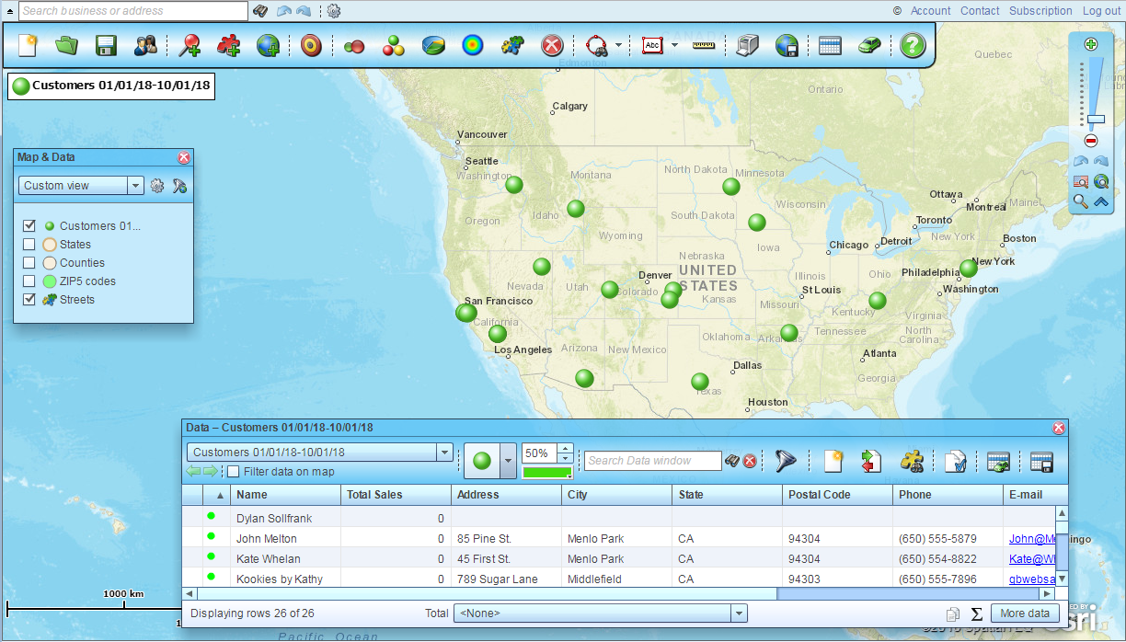Click the green marker color swatch
Screen dimensions: 1126x642
coord(548,473)
